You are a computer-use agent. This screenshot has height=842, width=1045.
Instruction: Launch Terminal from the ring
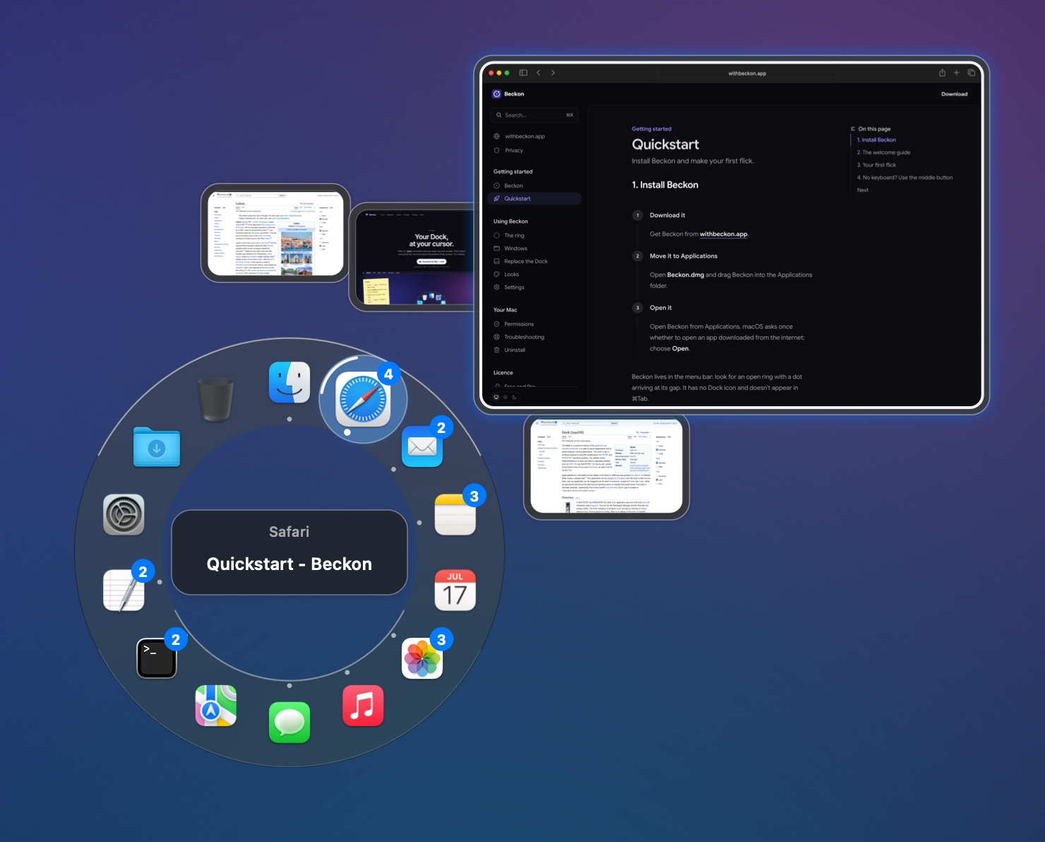[157, 658]
